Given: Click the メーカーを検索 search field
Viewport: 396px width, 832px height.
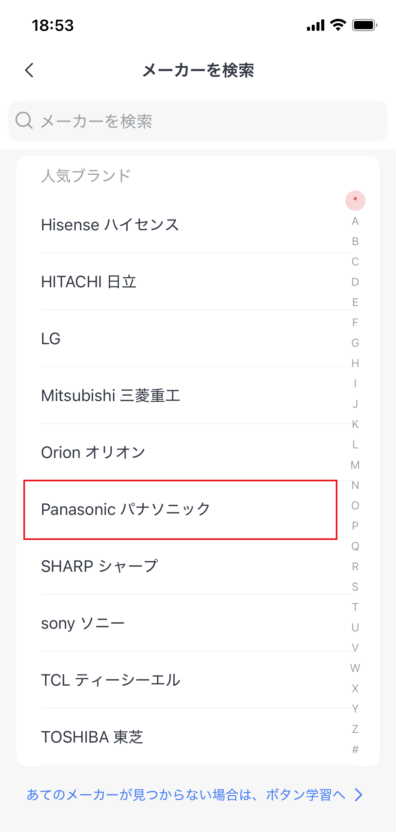Looking at the screenshot, I should pyautogui.click(x=198, y=121).
